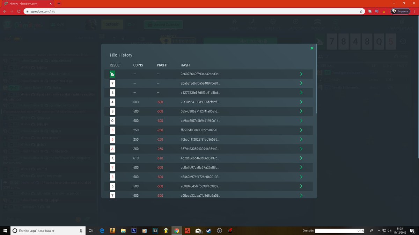419x235 pixels.
Task: Select the History - Gamdom.com browser tab
Action: coord(28,3)
